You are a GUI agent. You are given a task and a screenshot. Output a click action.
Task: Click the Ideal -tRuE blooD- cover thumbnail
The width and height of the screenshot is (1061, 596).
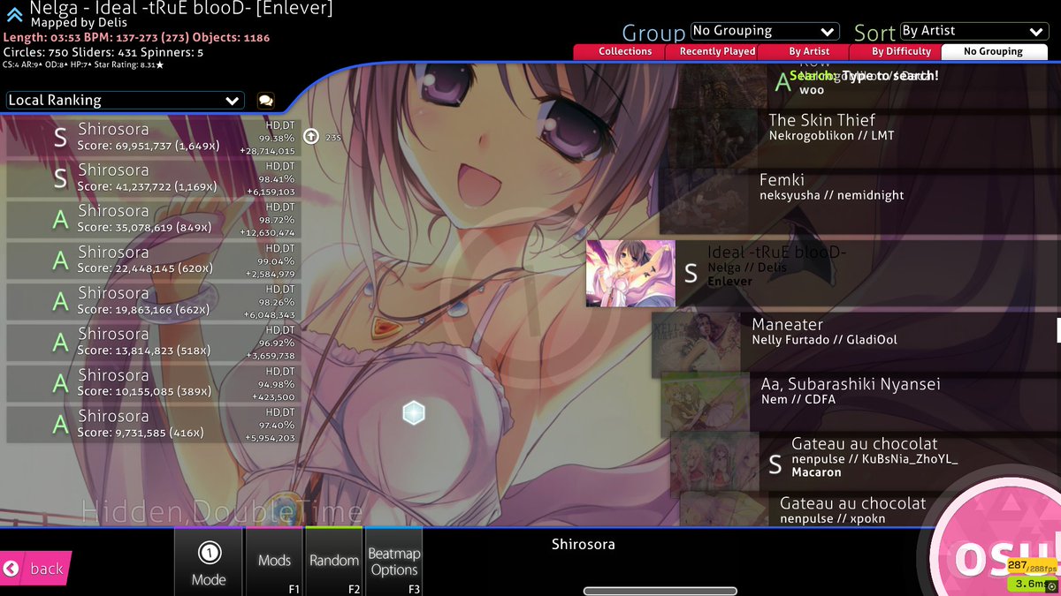pos(630,274)
